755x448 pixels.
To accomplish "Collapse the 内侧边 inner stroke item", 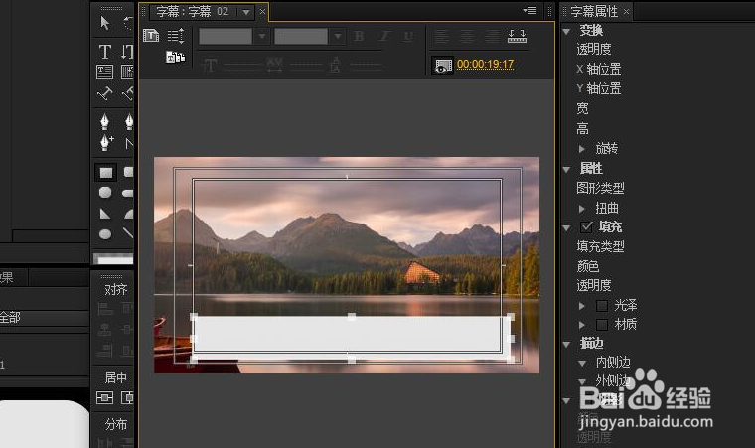I will (x=582, y=364).
